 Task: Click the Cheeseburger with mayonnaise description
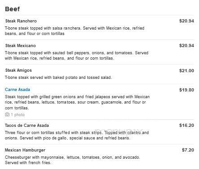(73, 160)
